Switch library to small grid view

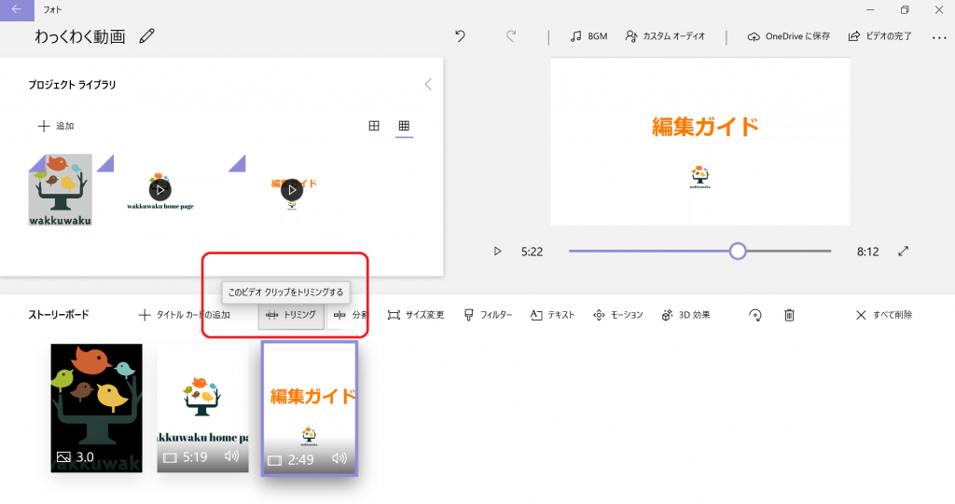[x=404, y=126]
